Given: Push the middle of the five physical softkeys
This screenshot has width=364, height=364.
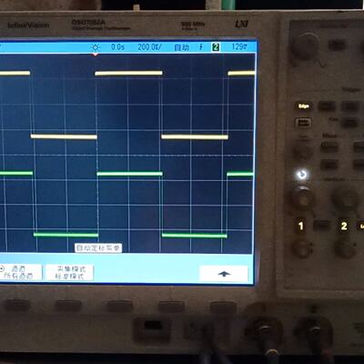Looking at the screenshot, I should (120, 306).
